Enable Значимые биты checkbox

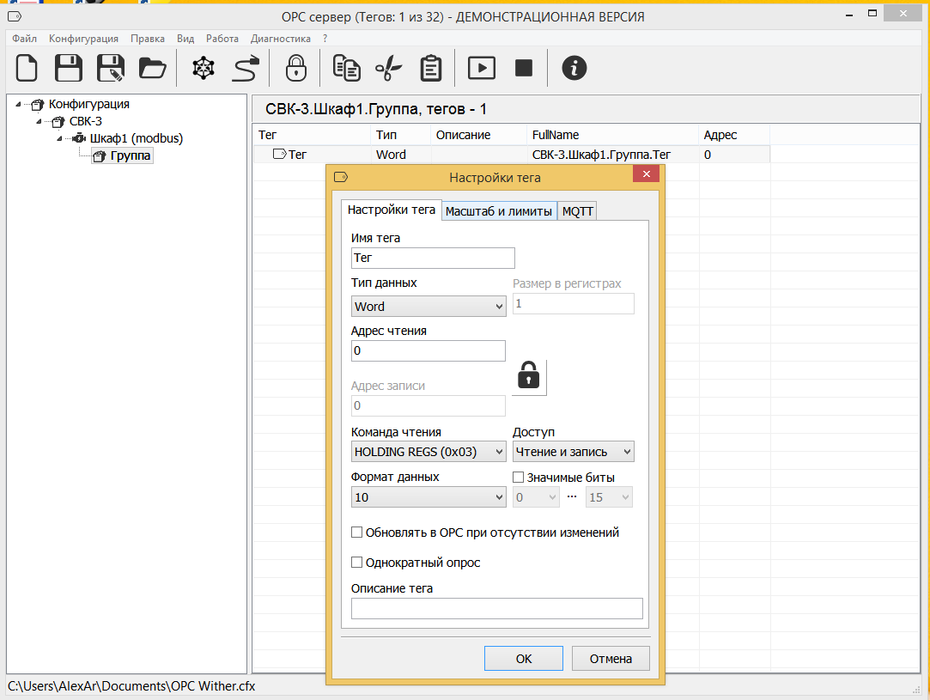pyautogui.click(x=518, y=477)
